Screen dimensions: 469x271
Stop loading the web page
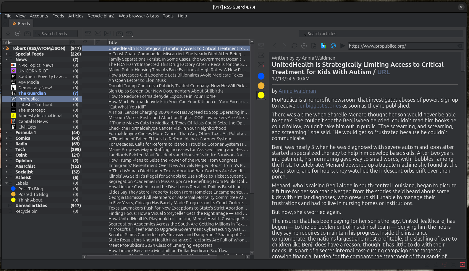(304, 46)
